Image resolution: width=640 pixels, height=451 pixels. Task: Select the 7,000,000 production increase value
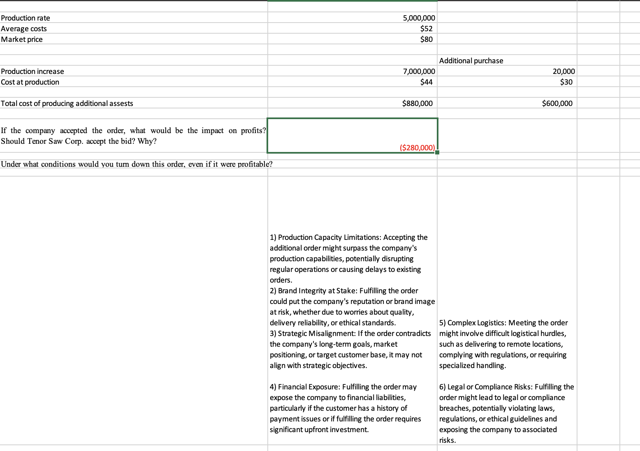(x=352, y=71)
